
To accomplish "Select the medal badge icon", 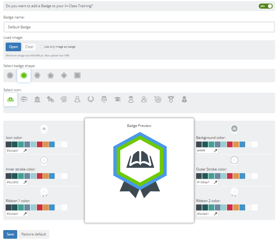I will (x=171, y=99).
